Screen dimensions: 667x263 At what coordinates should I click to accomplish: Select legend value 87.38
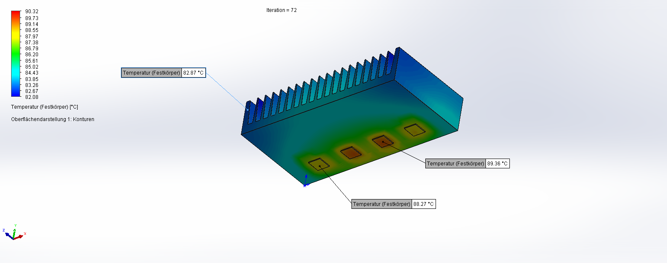click(32, 43)
